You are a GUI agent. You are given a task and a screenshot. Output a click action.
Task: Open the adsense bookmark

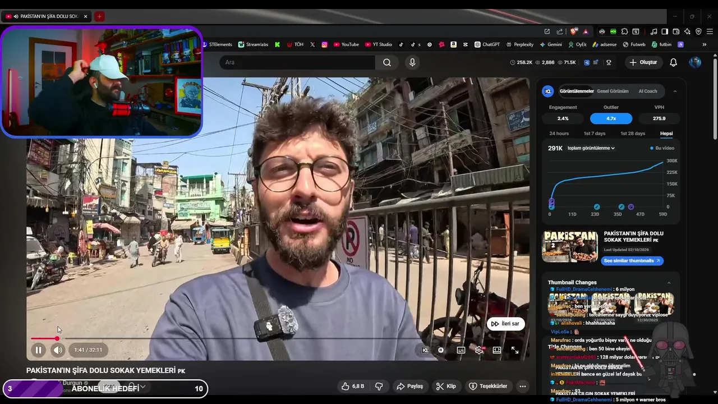tap(604, 44)
